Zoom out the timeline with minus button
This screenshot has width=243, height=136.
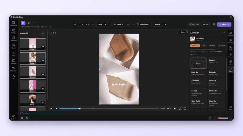[x=215, y=118]
